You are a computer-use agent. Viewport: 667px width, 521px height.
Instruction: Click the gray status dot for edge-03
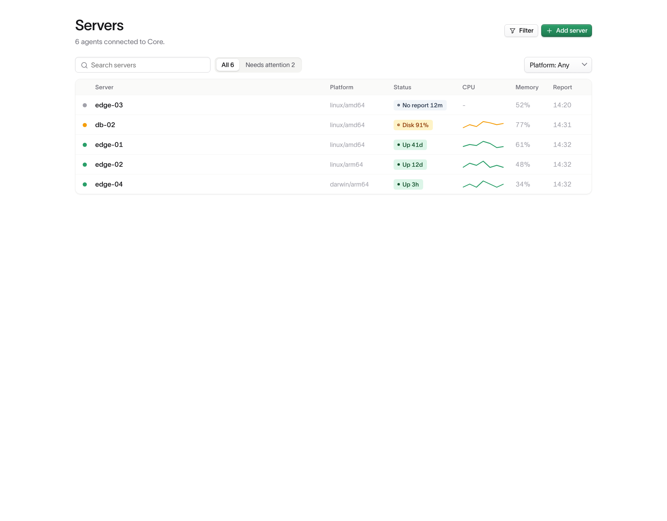coord(85,105)
